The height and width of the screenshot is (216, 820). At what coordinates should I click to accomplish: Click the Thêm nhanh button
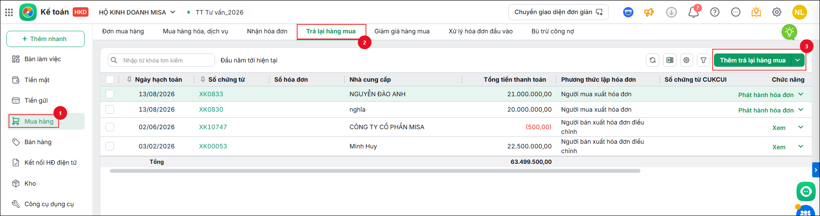click(45, 39)
